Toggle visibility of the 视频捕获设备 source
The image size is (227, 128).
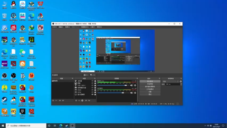click(x=93, y=88)
